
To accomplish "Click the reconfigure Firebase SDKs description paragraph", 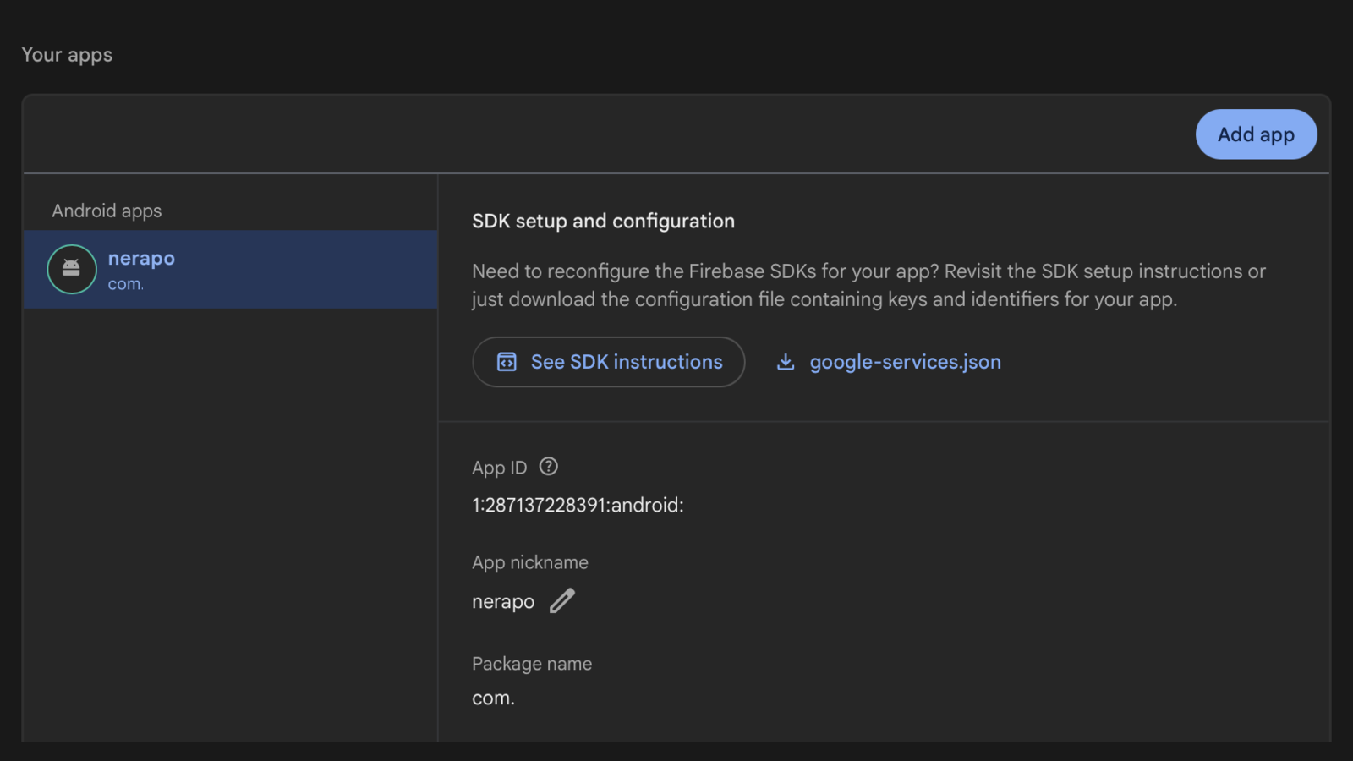I will click(x=868, y=285).
